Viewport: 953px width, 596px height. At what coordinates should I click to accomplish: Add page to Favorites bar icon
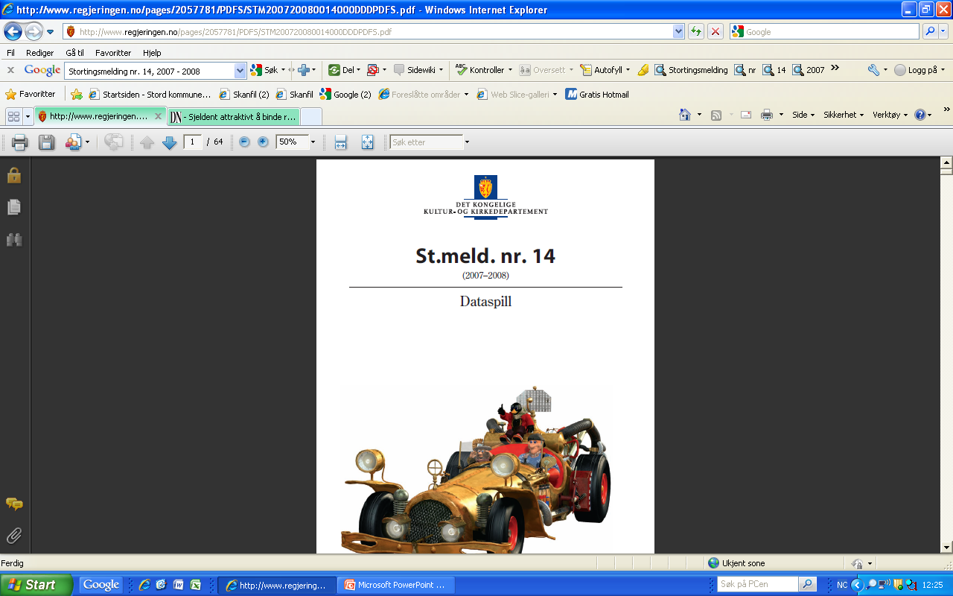point(77,95)
